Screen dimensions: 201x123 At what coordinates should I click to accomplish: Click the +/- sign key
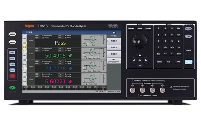click(x=172, y=48)
